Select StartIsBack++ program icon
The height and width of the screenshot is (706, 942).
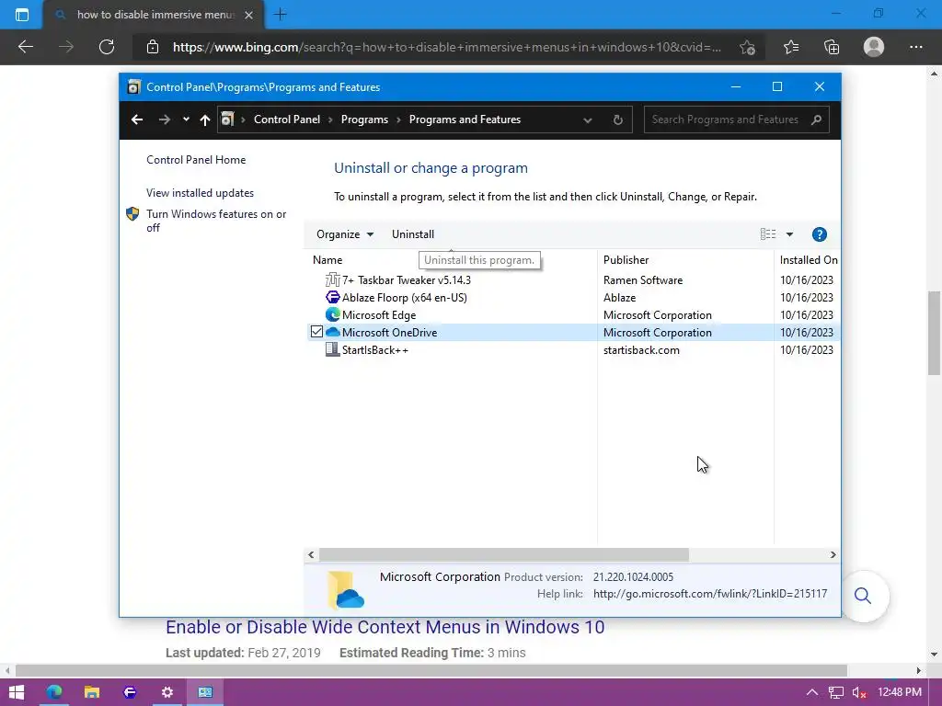click(x=332, y=349)
